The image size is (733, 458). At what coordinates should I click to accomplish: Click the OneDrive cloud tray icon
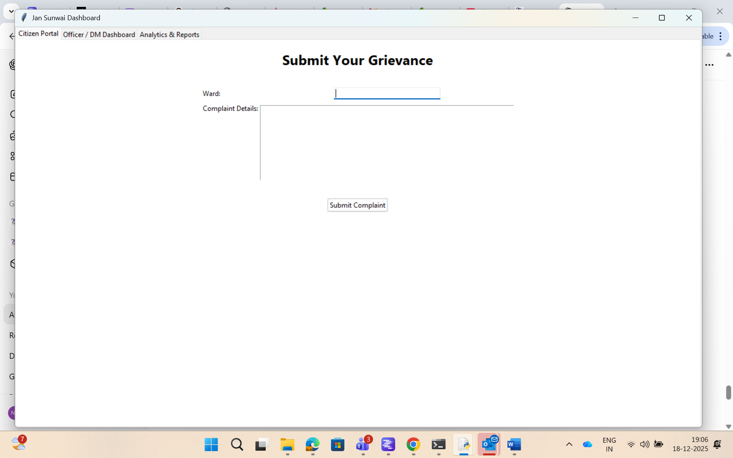tap(587, 444)
